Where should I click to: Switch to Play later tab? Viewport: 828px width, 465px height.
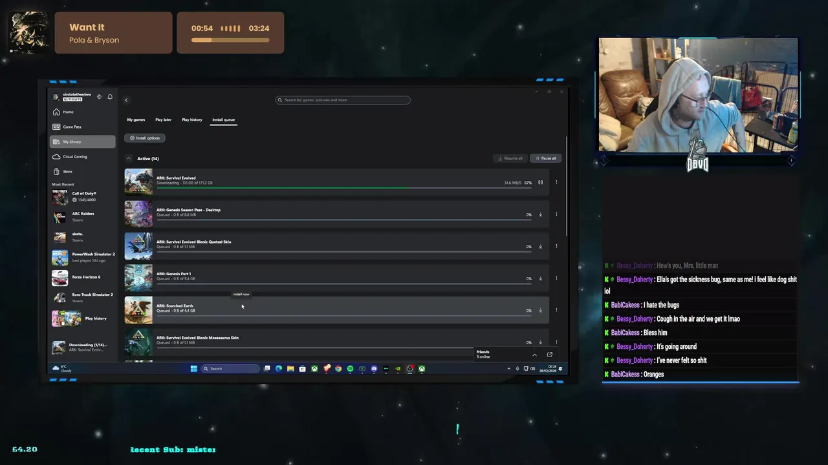click(x=163, y=119)
